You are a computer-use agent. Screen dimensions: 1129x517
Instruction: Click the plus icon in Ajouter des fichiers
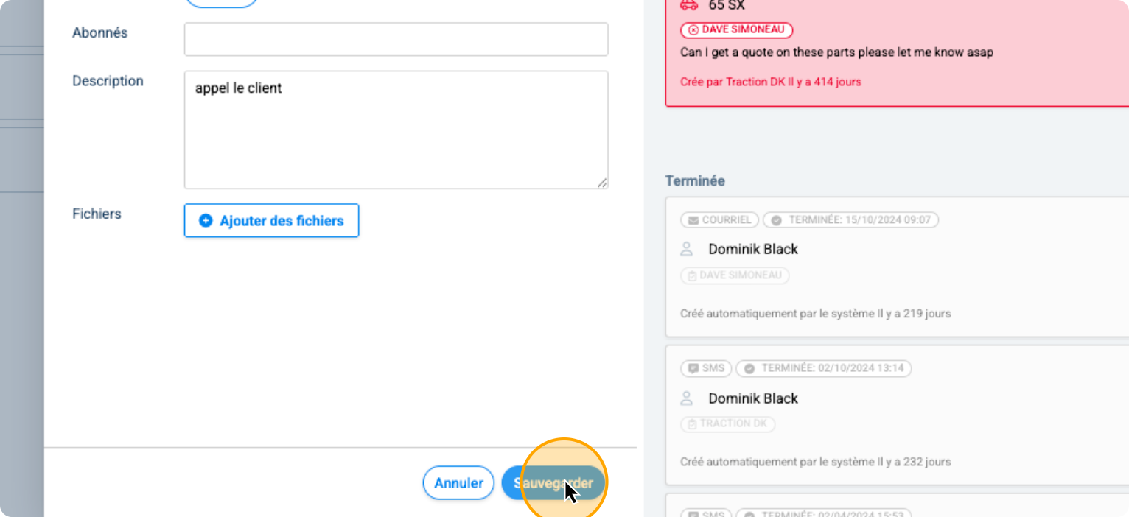[206, 220]
